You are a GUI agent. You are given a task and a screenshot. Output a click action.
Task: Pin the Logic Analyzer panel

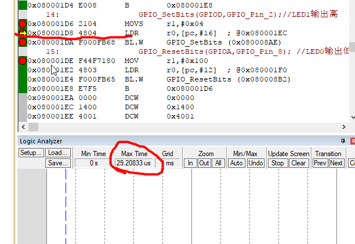click(343, 141)
